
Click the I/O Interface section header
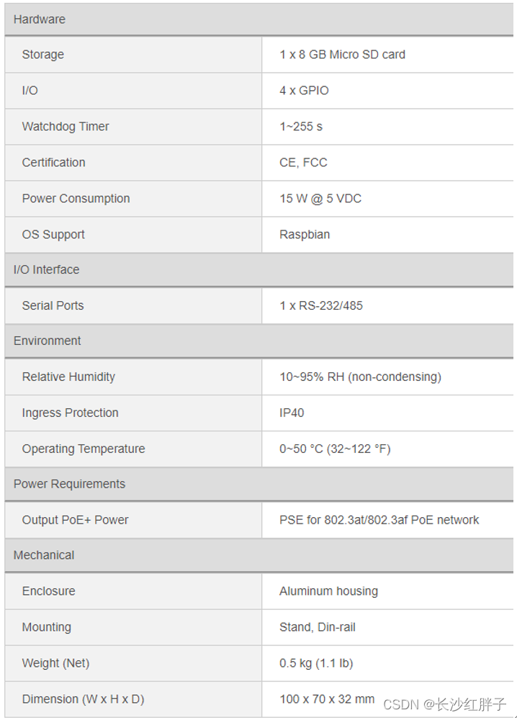tap(47, 269)
